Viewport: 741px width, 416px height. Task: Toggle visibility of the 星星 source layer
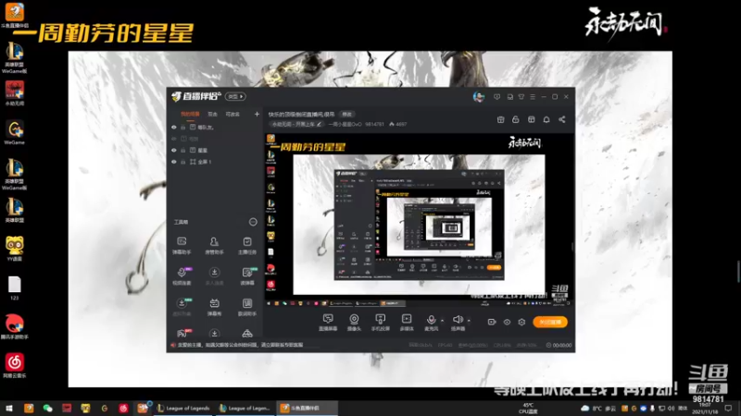pos(174,150)
